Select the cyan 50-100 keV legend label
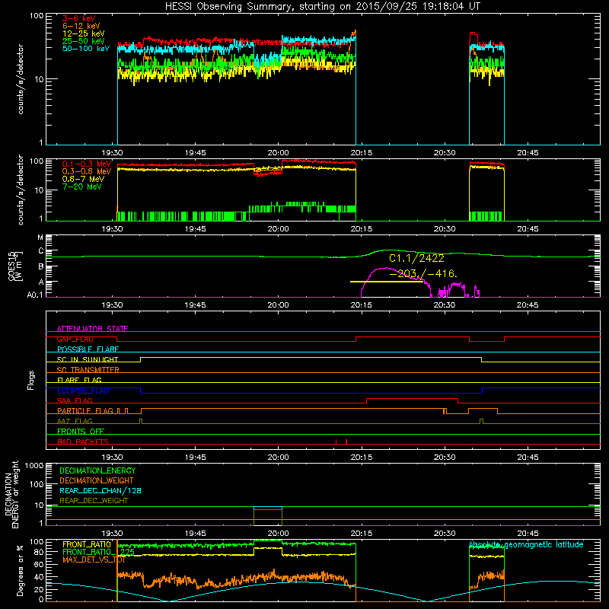Screen dimensions: 609x609 pyautogui.click(x=86, y=49)
